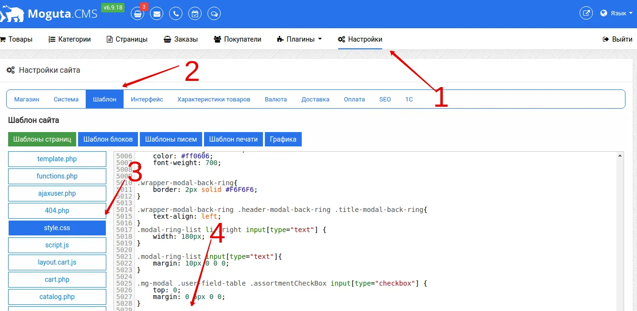Screen dimensions: 637x311
Task: Open catalog.php in the file list
Action: pyautogui.click(x=57, y=297)
